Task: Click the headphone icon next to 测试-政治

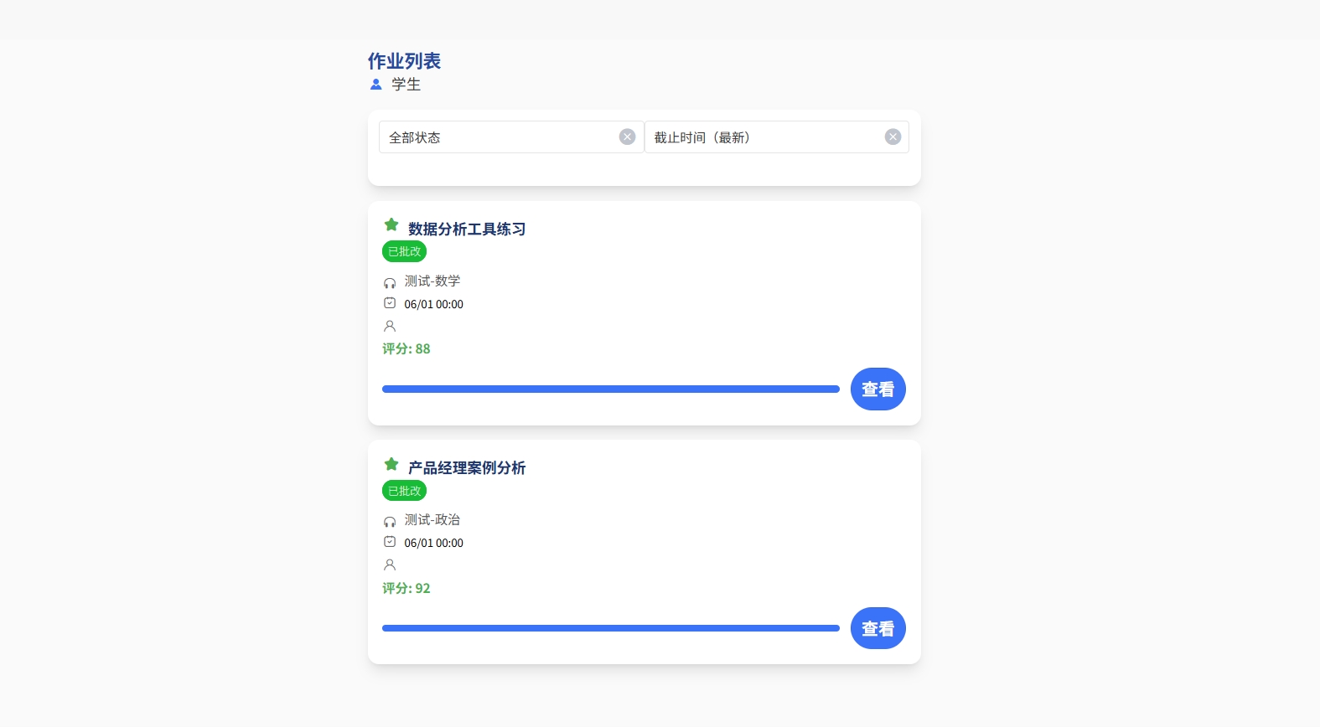Action: 390,522
